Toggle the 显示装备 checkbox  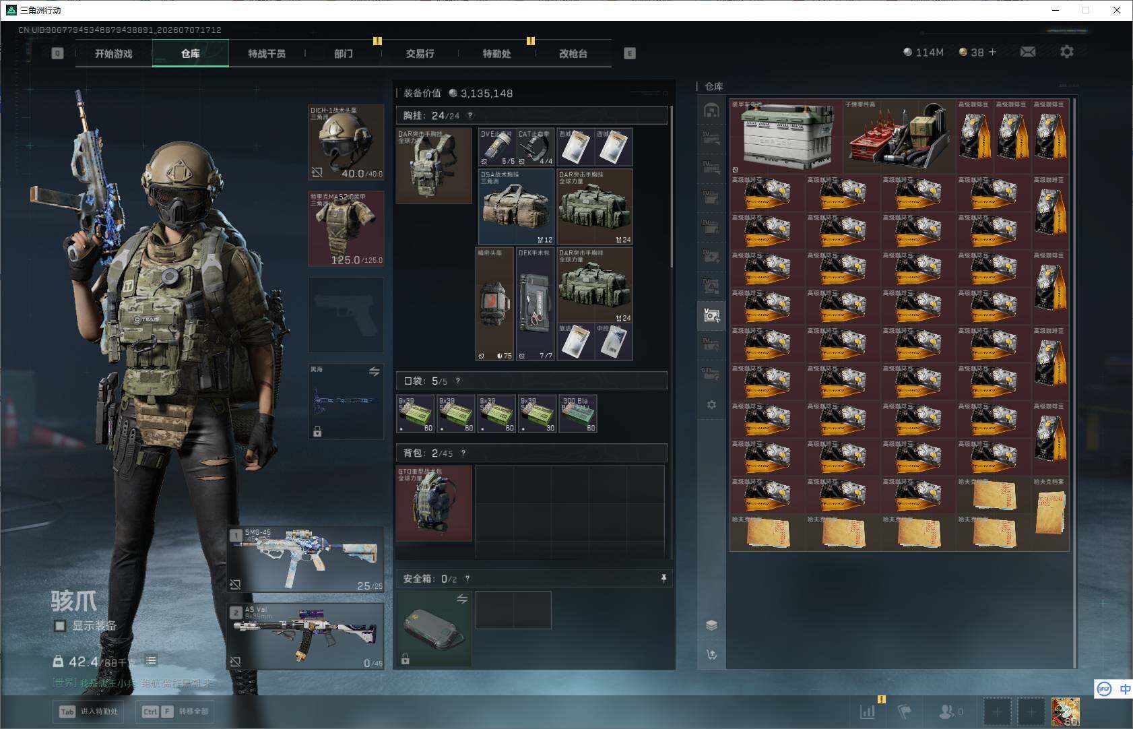(x=60, y=626)
